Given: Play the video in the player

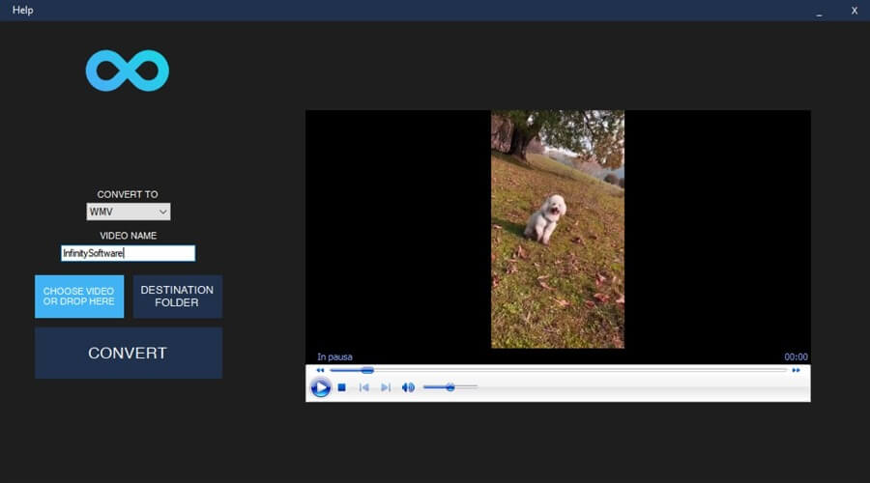Looking at the screenshot, I should (320, 387).
